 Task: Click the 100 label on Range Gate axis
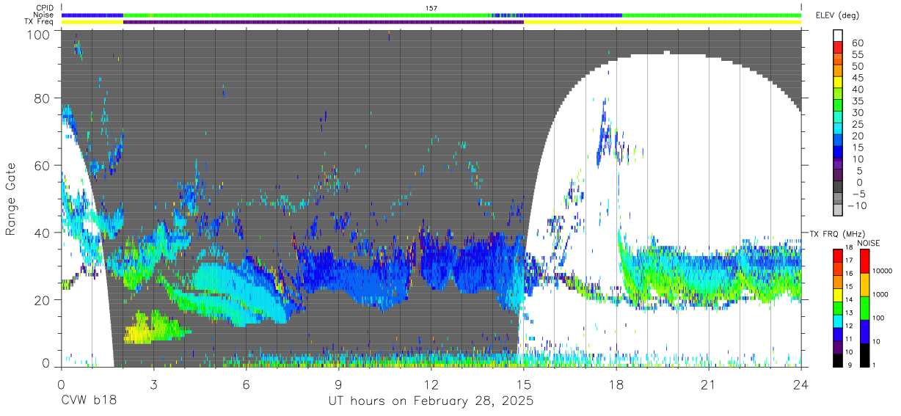40,34
